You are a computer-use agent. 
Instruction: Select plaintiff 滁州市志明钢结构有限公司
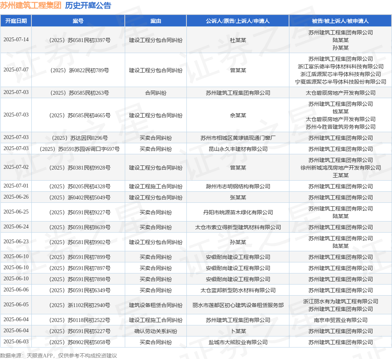(238, 186)
